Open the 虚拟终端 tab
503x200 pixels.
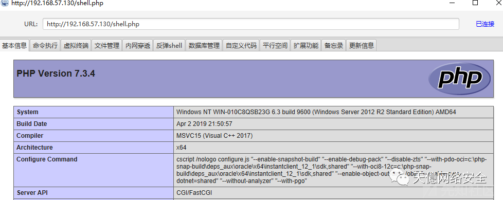[76, 46]
